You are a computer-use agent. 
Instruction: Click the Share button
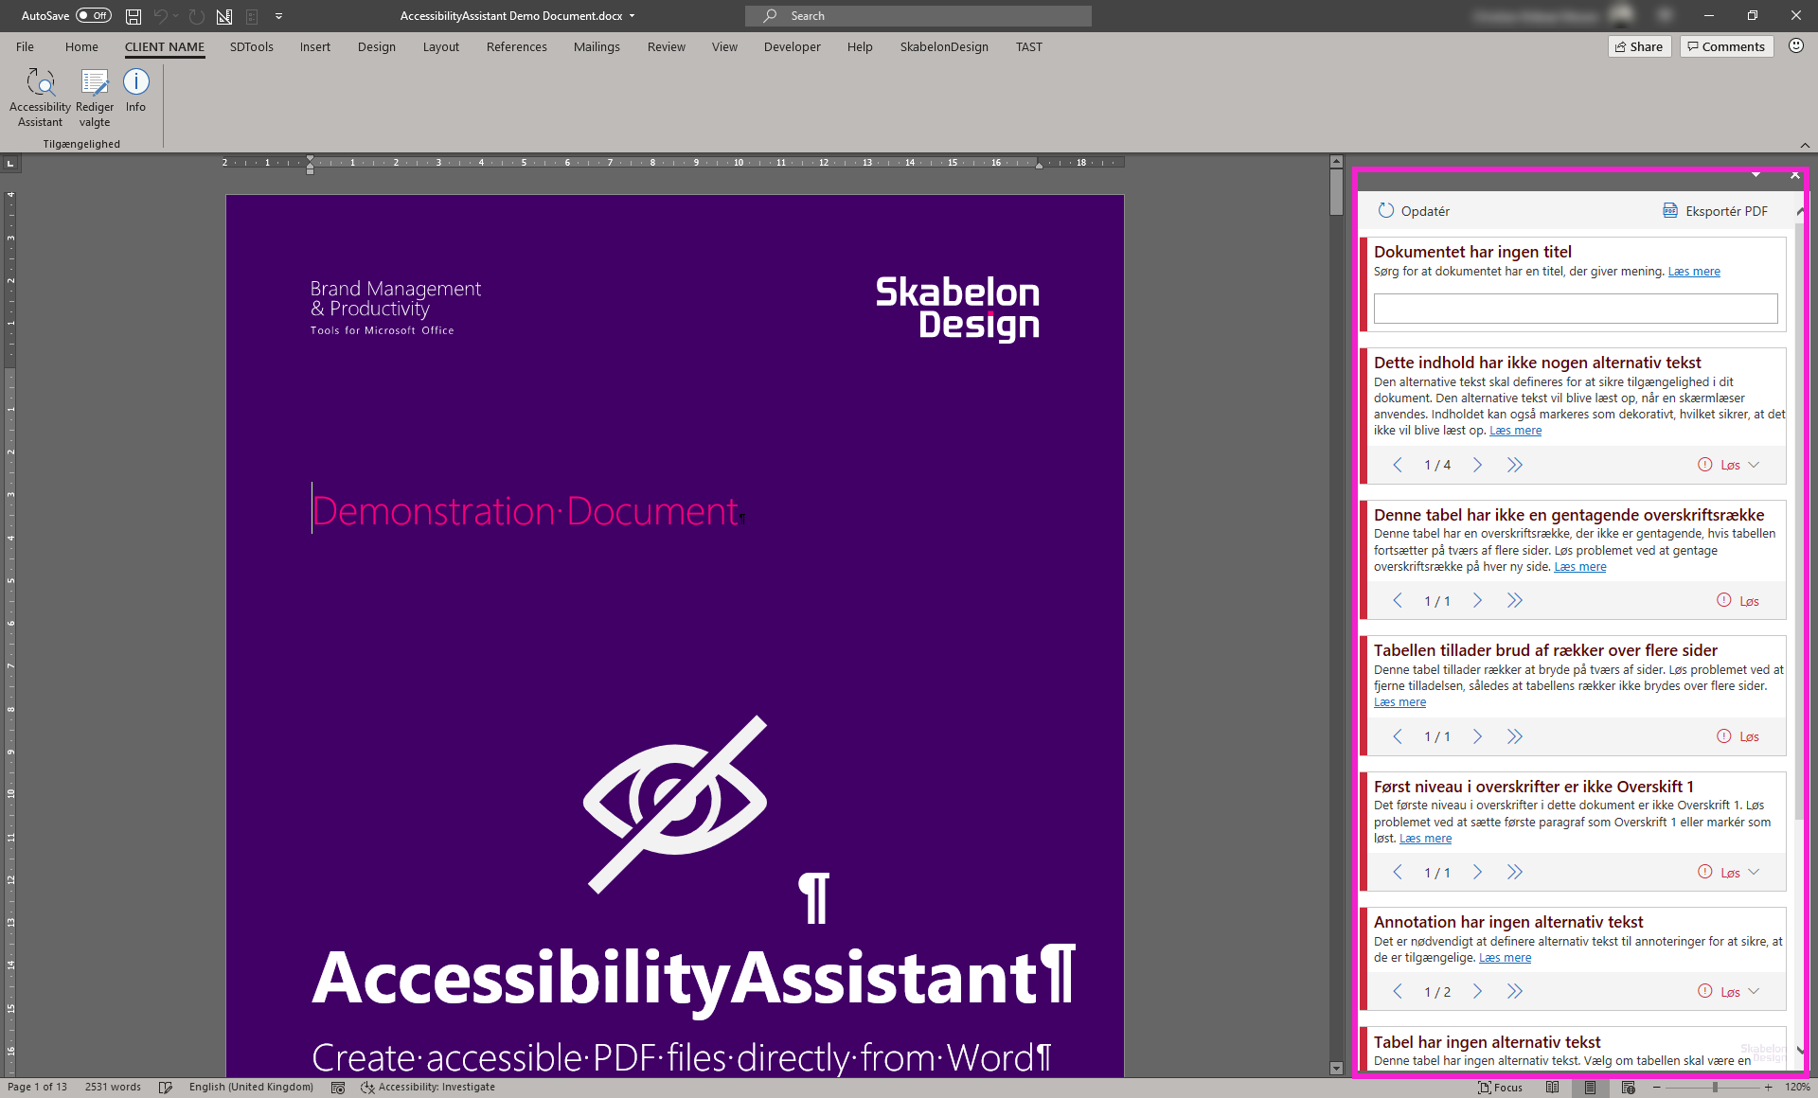pyautogui.click(x=1639, y=46)
